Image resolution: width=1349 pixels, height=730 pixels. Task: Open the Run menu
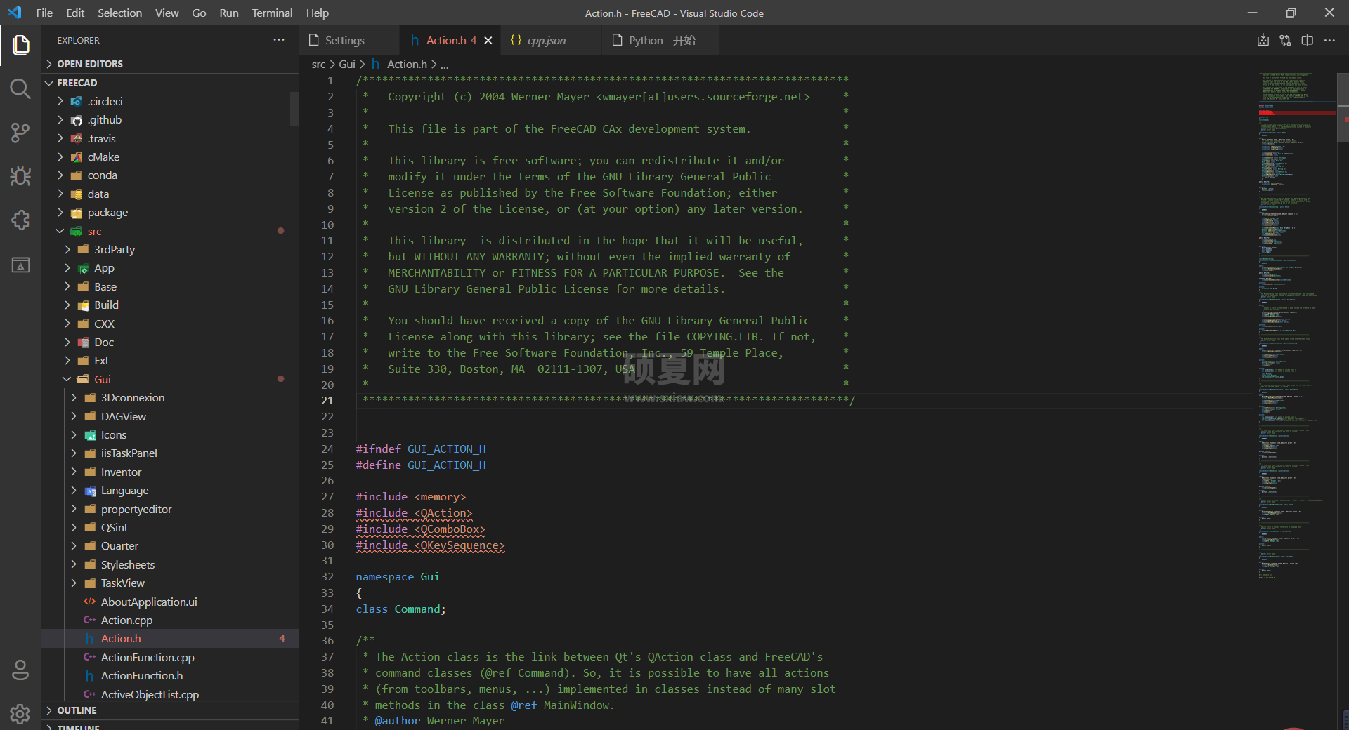click(228, 13)
